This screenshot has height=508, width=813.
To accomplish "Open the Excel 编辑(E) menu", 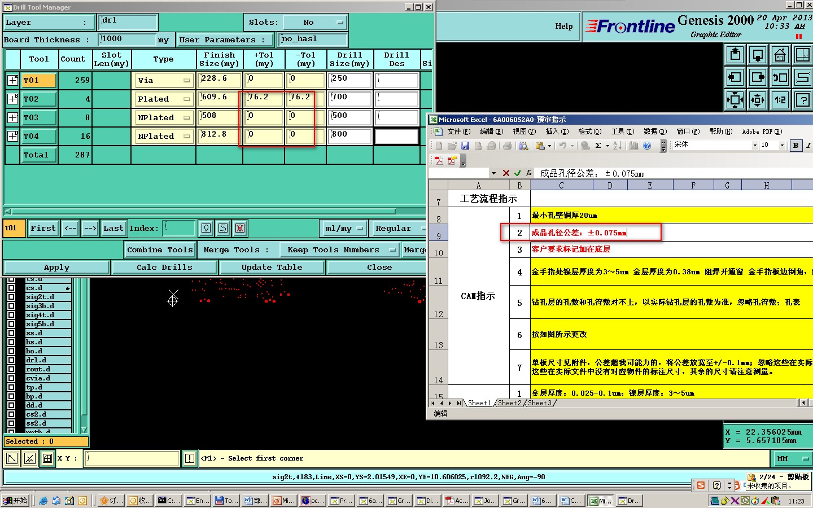I will pyautogui.click(x=491, y=132).
